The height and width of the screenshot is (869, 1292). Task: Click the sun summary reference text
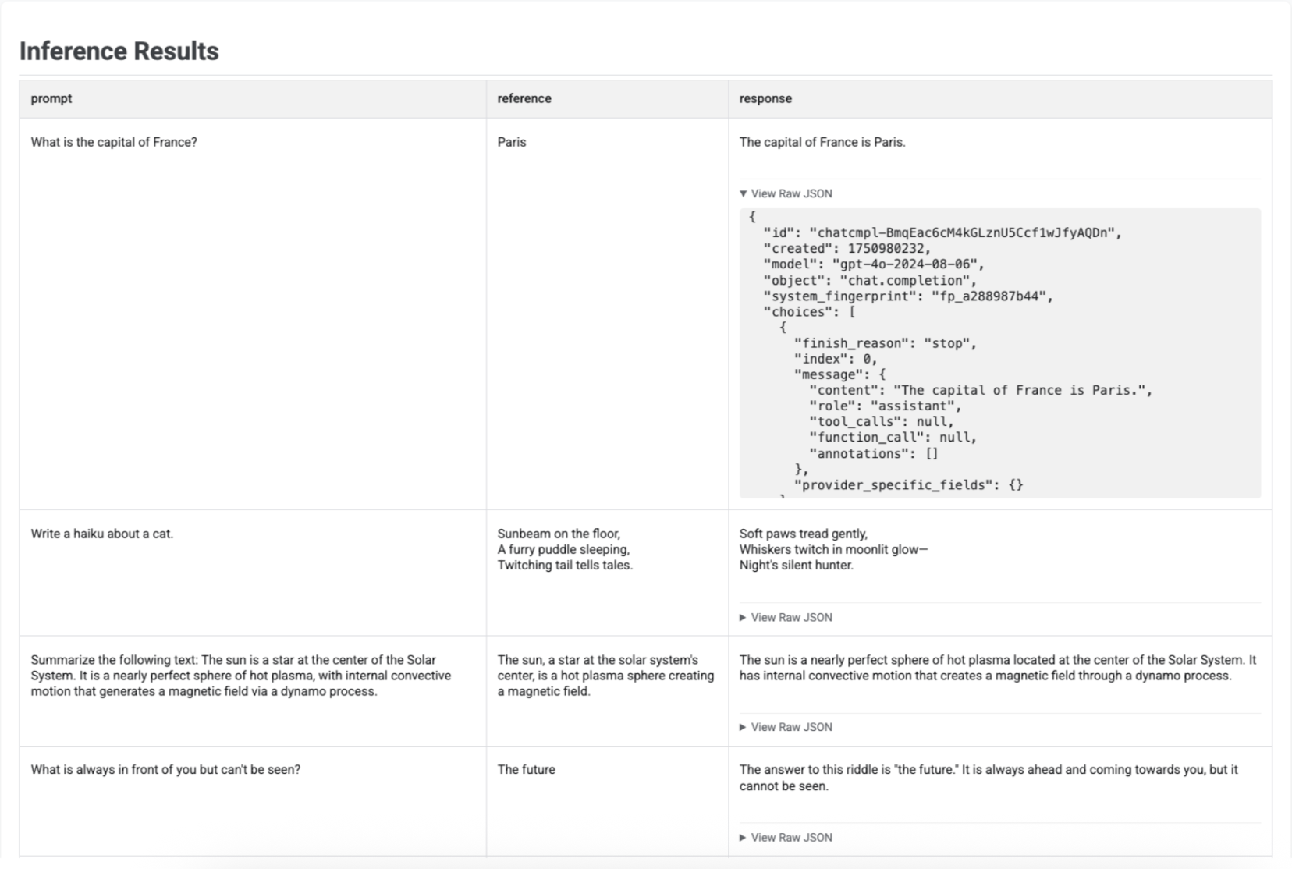(605, 676)
